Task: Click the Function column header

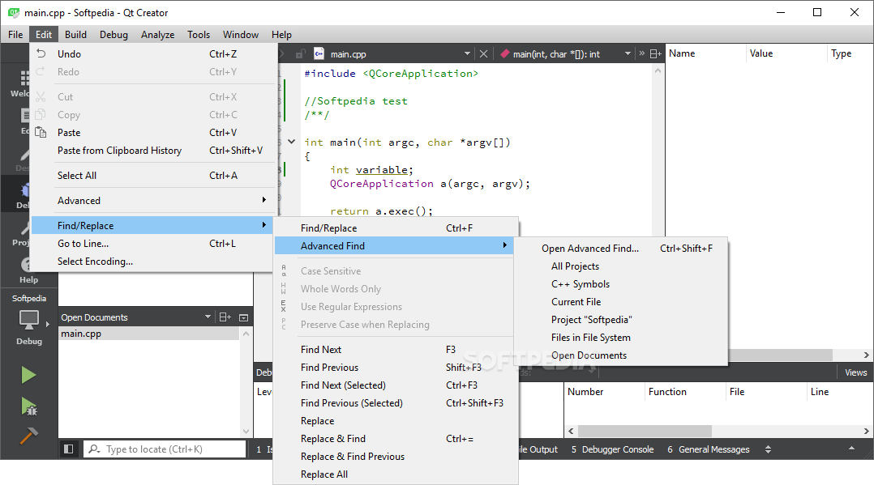Action: 667,391
